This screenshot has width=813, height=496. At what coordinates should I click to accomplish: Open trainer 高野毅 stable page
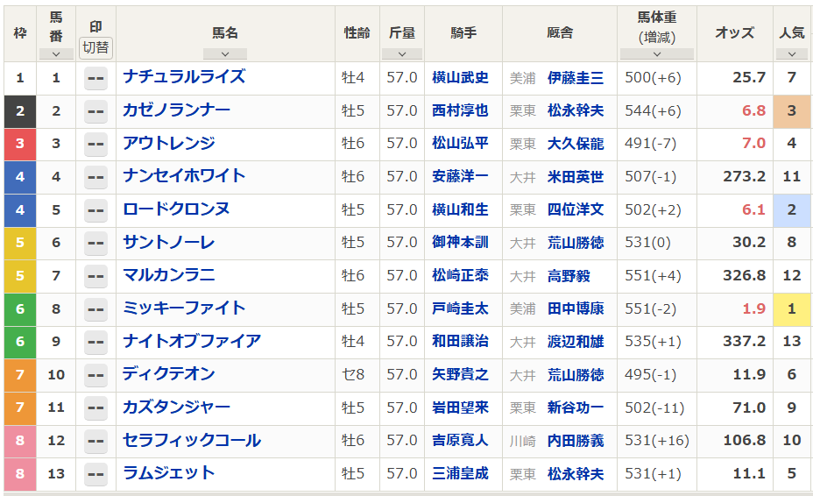569,275
